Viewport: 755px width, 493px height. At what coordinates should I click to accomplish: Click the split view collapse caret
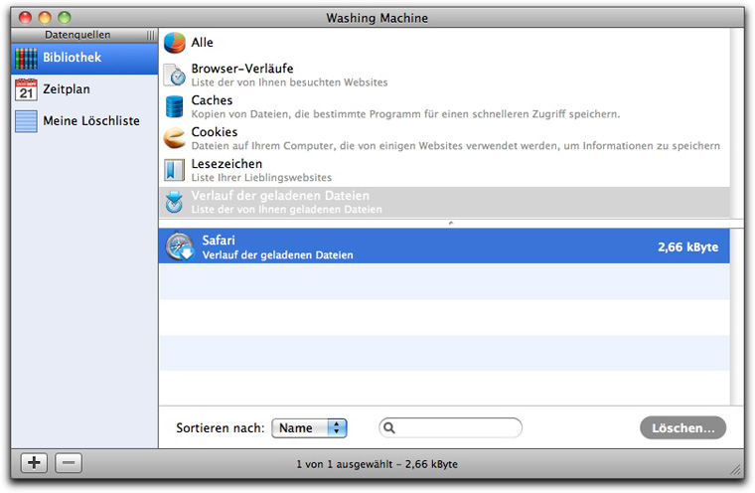[x=451, y=223]
